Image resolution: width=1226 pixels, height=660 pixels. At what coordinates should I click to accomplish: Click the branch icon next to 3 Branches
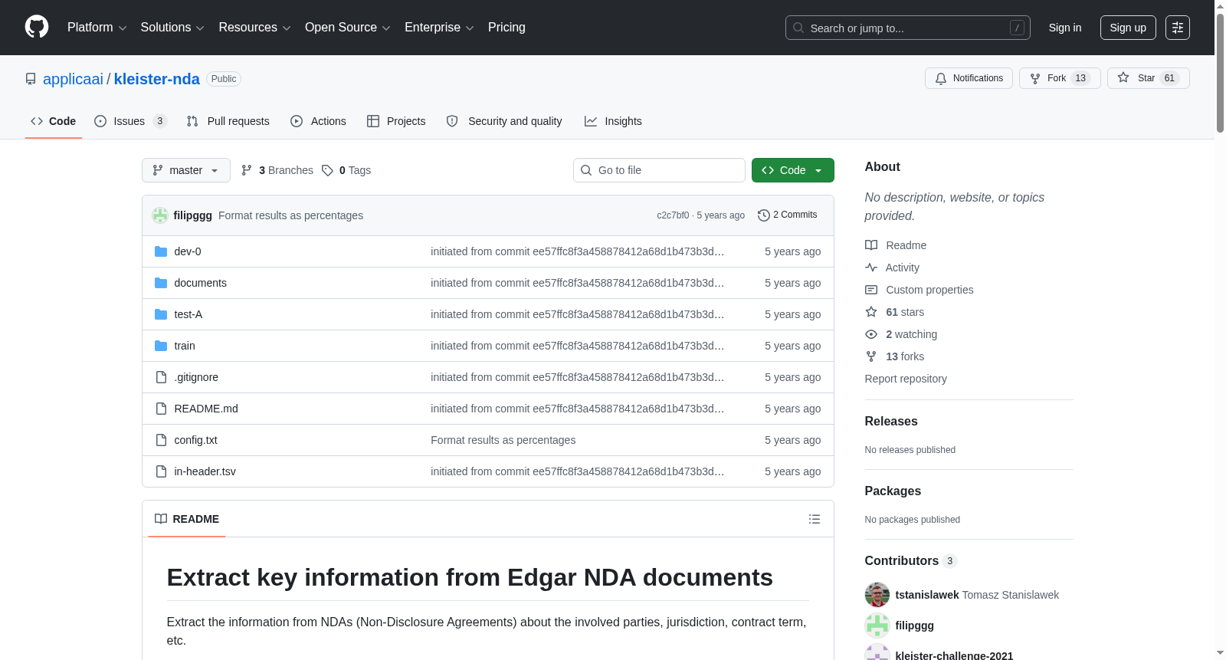(x=247, y=170)
